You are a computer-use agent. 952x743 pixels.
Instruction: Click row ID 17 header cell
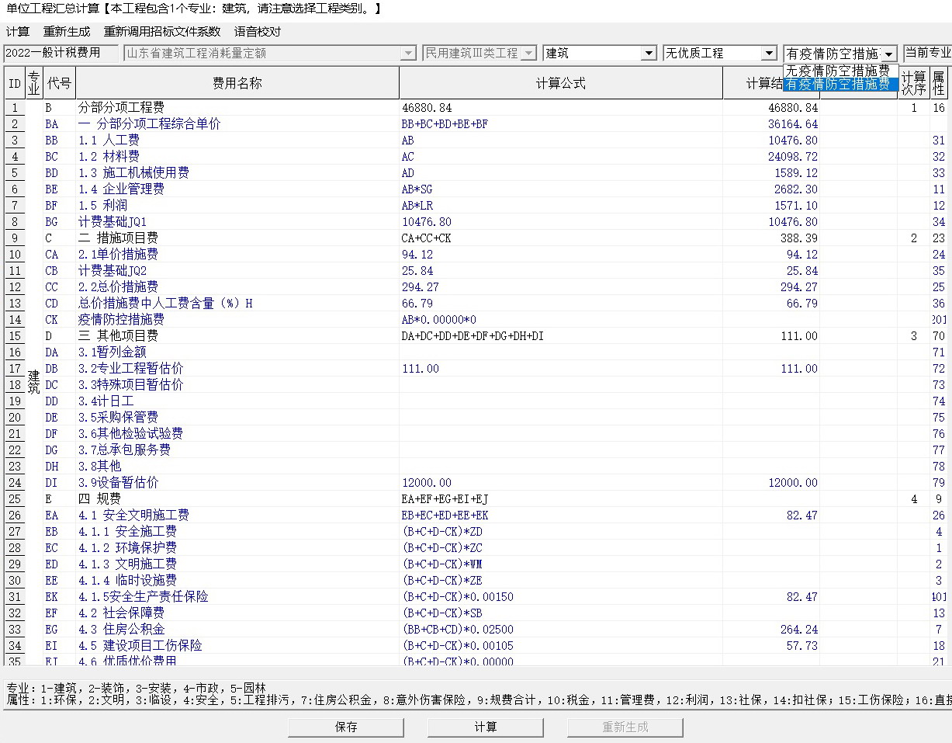[x=15, y=369]
